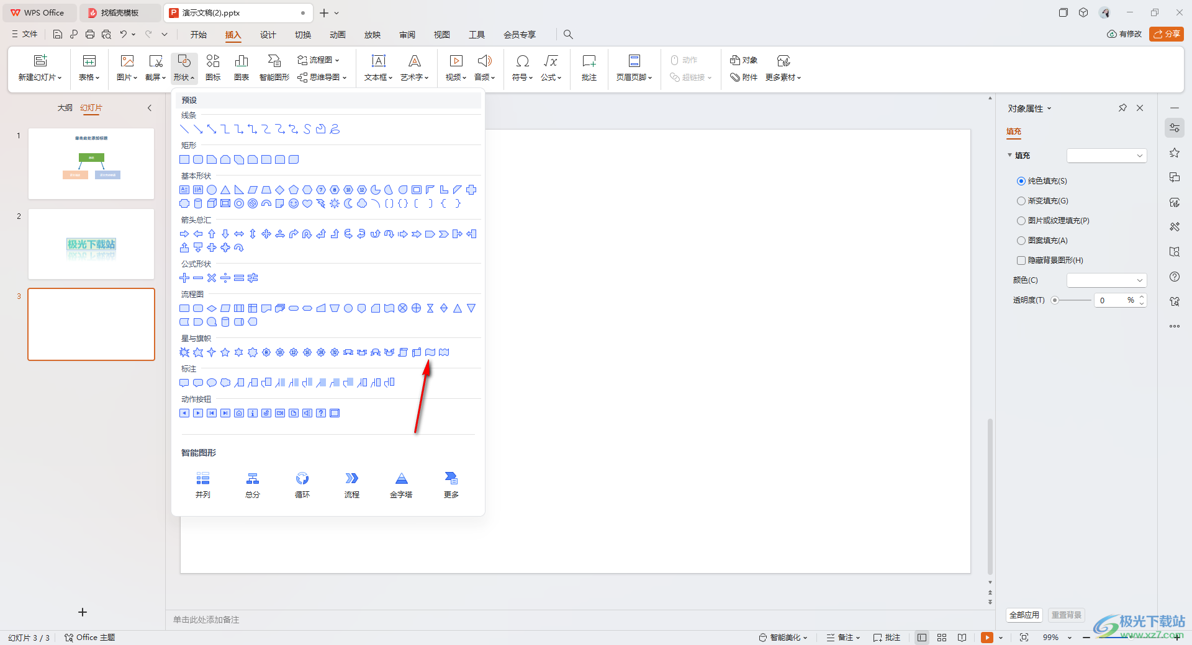Switch to the 大纲 outline pane tab
The image size is (1192, 645).
pos(65,108)
